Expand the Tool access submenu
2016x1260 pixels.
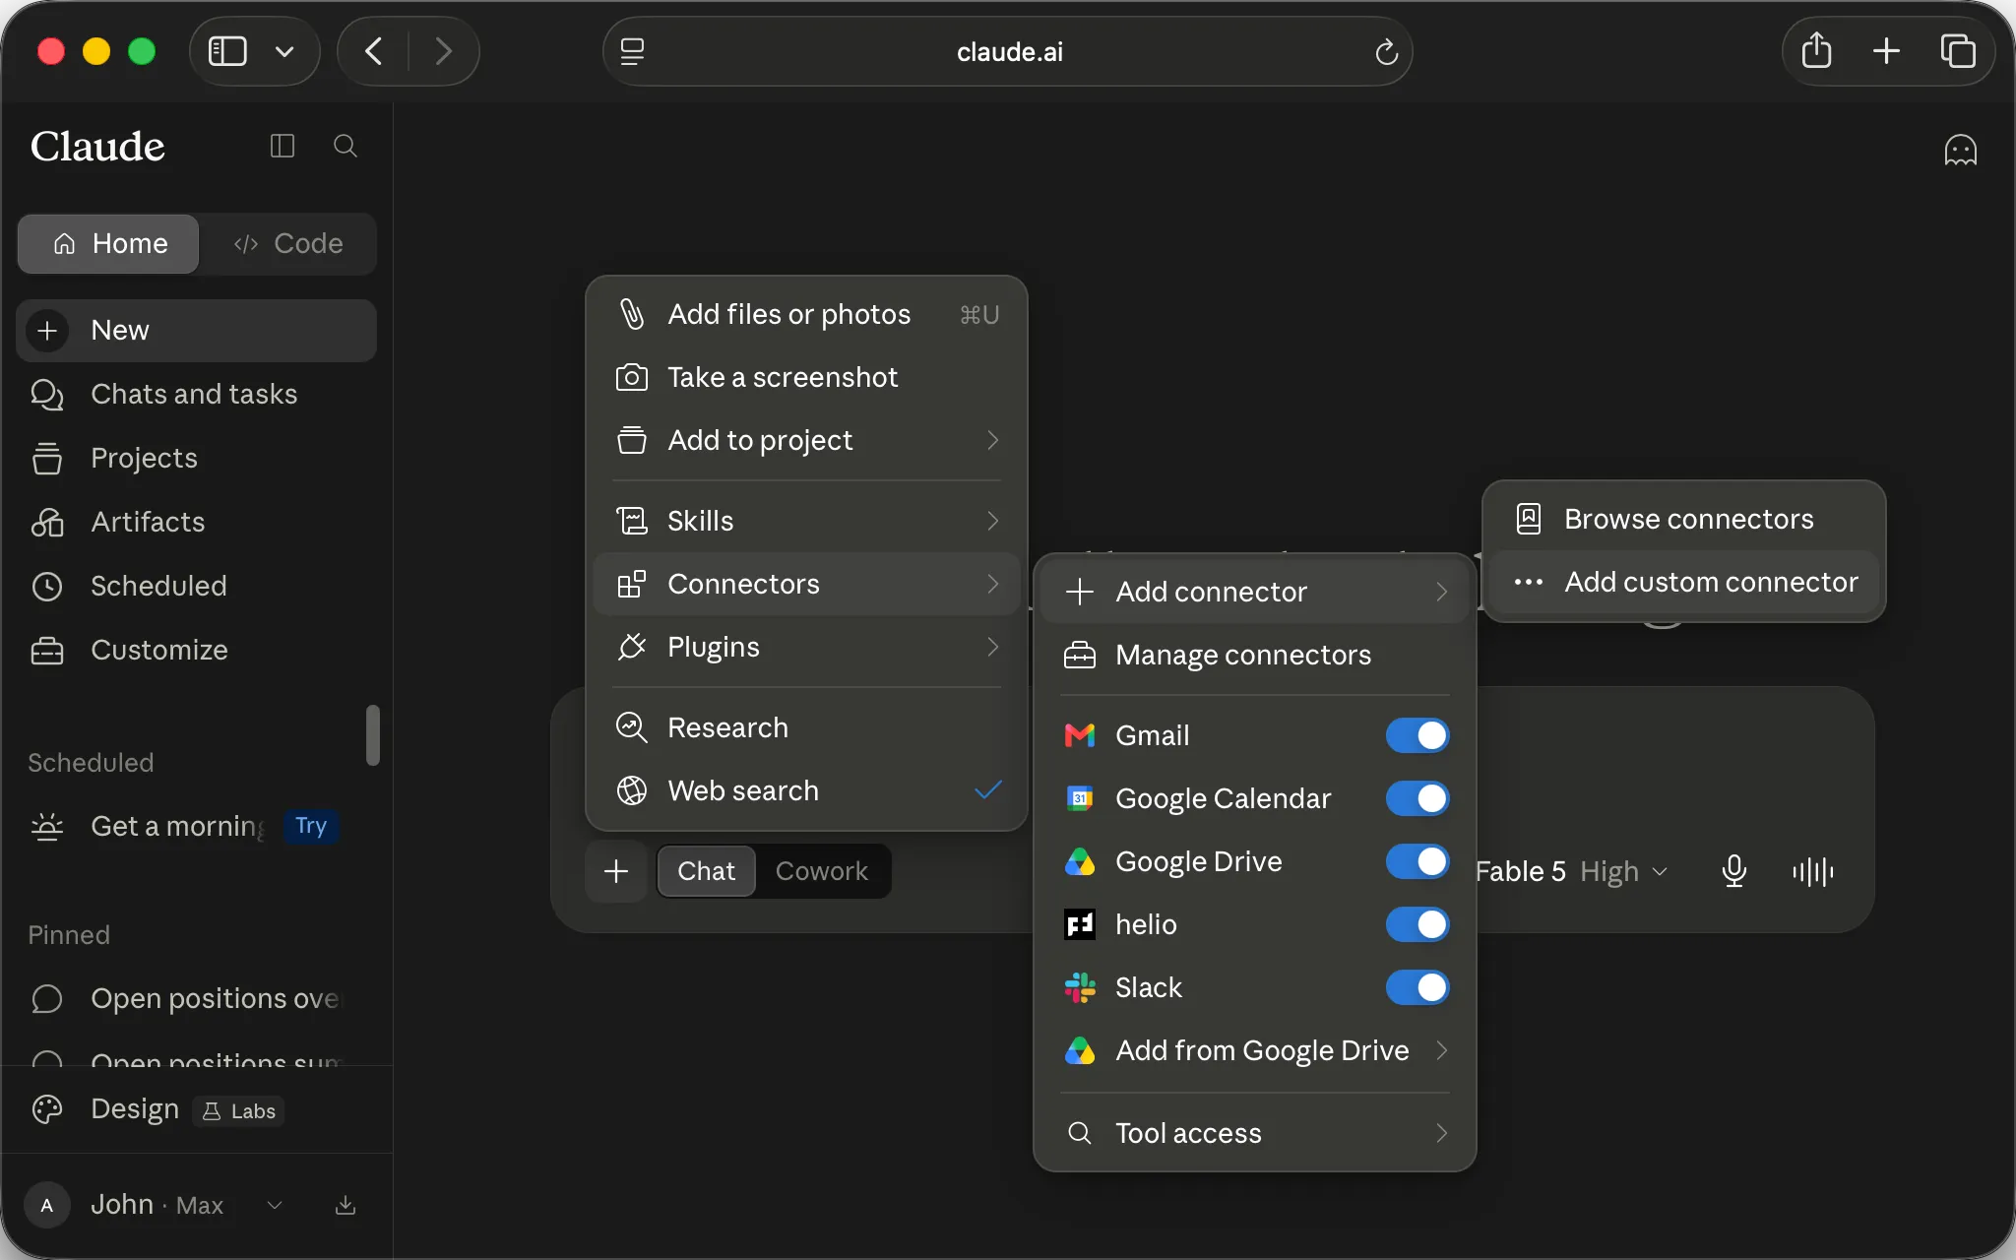click(1255, 1133)
